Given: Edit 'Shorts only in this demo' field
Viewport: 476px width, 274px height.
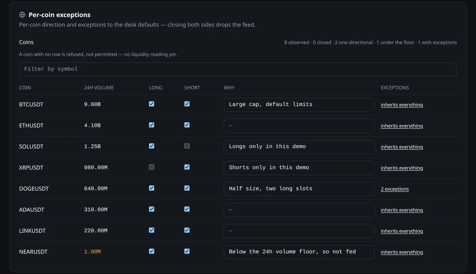Looking at the screenshot, I should (x=299, y=168).
